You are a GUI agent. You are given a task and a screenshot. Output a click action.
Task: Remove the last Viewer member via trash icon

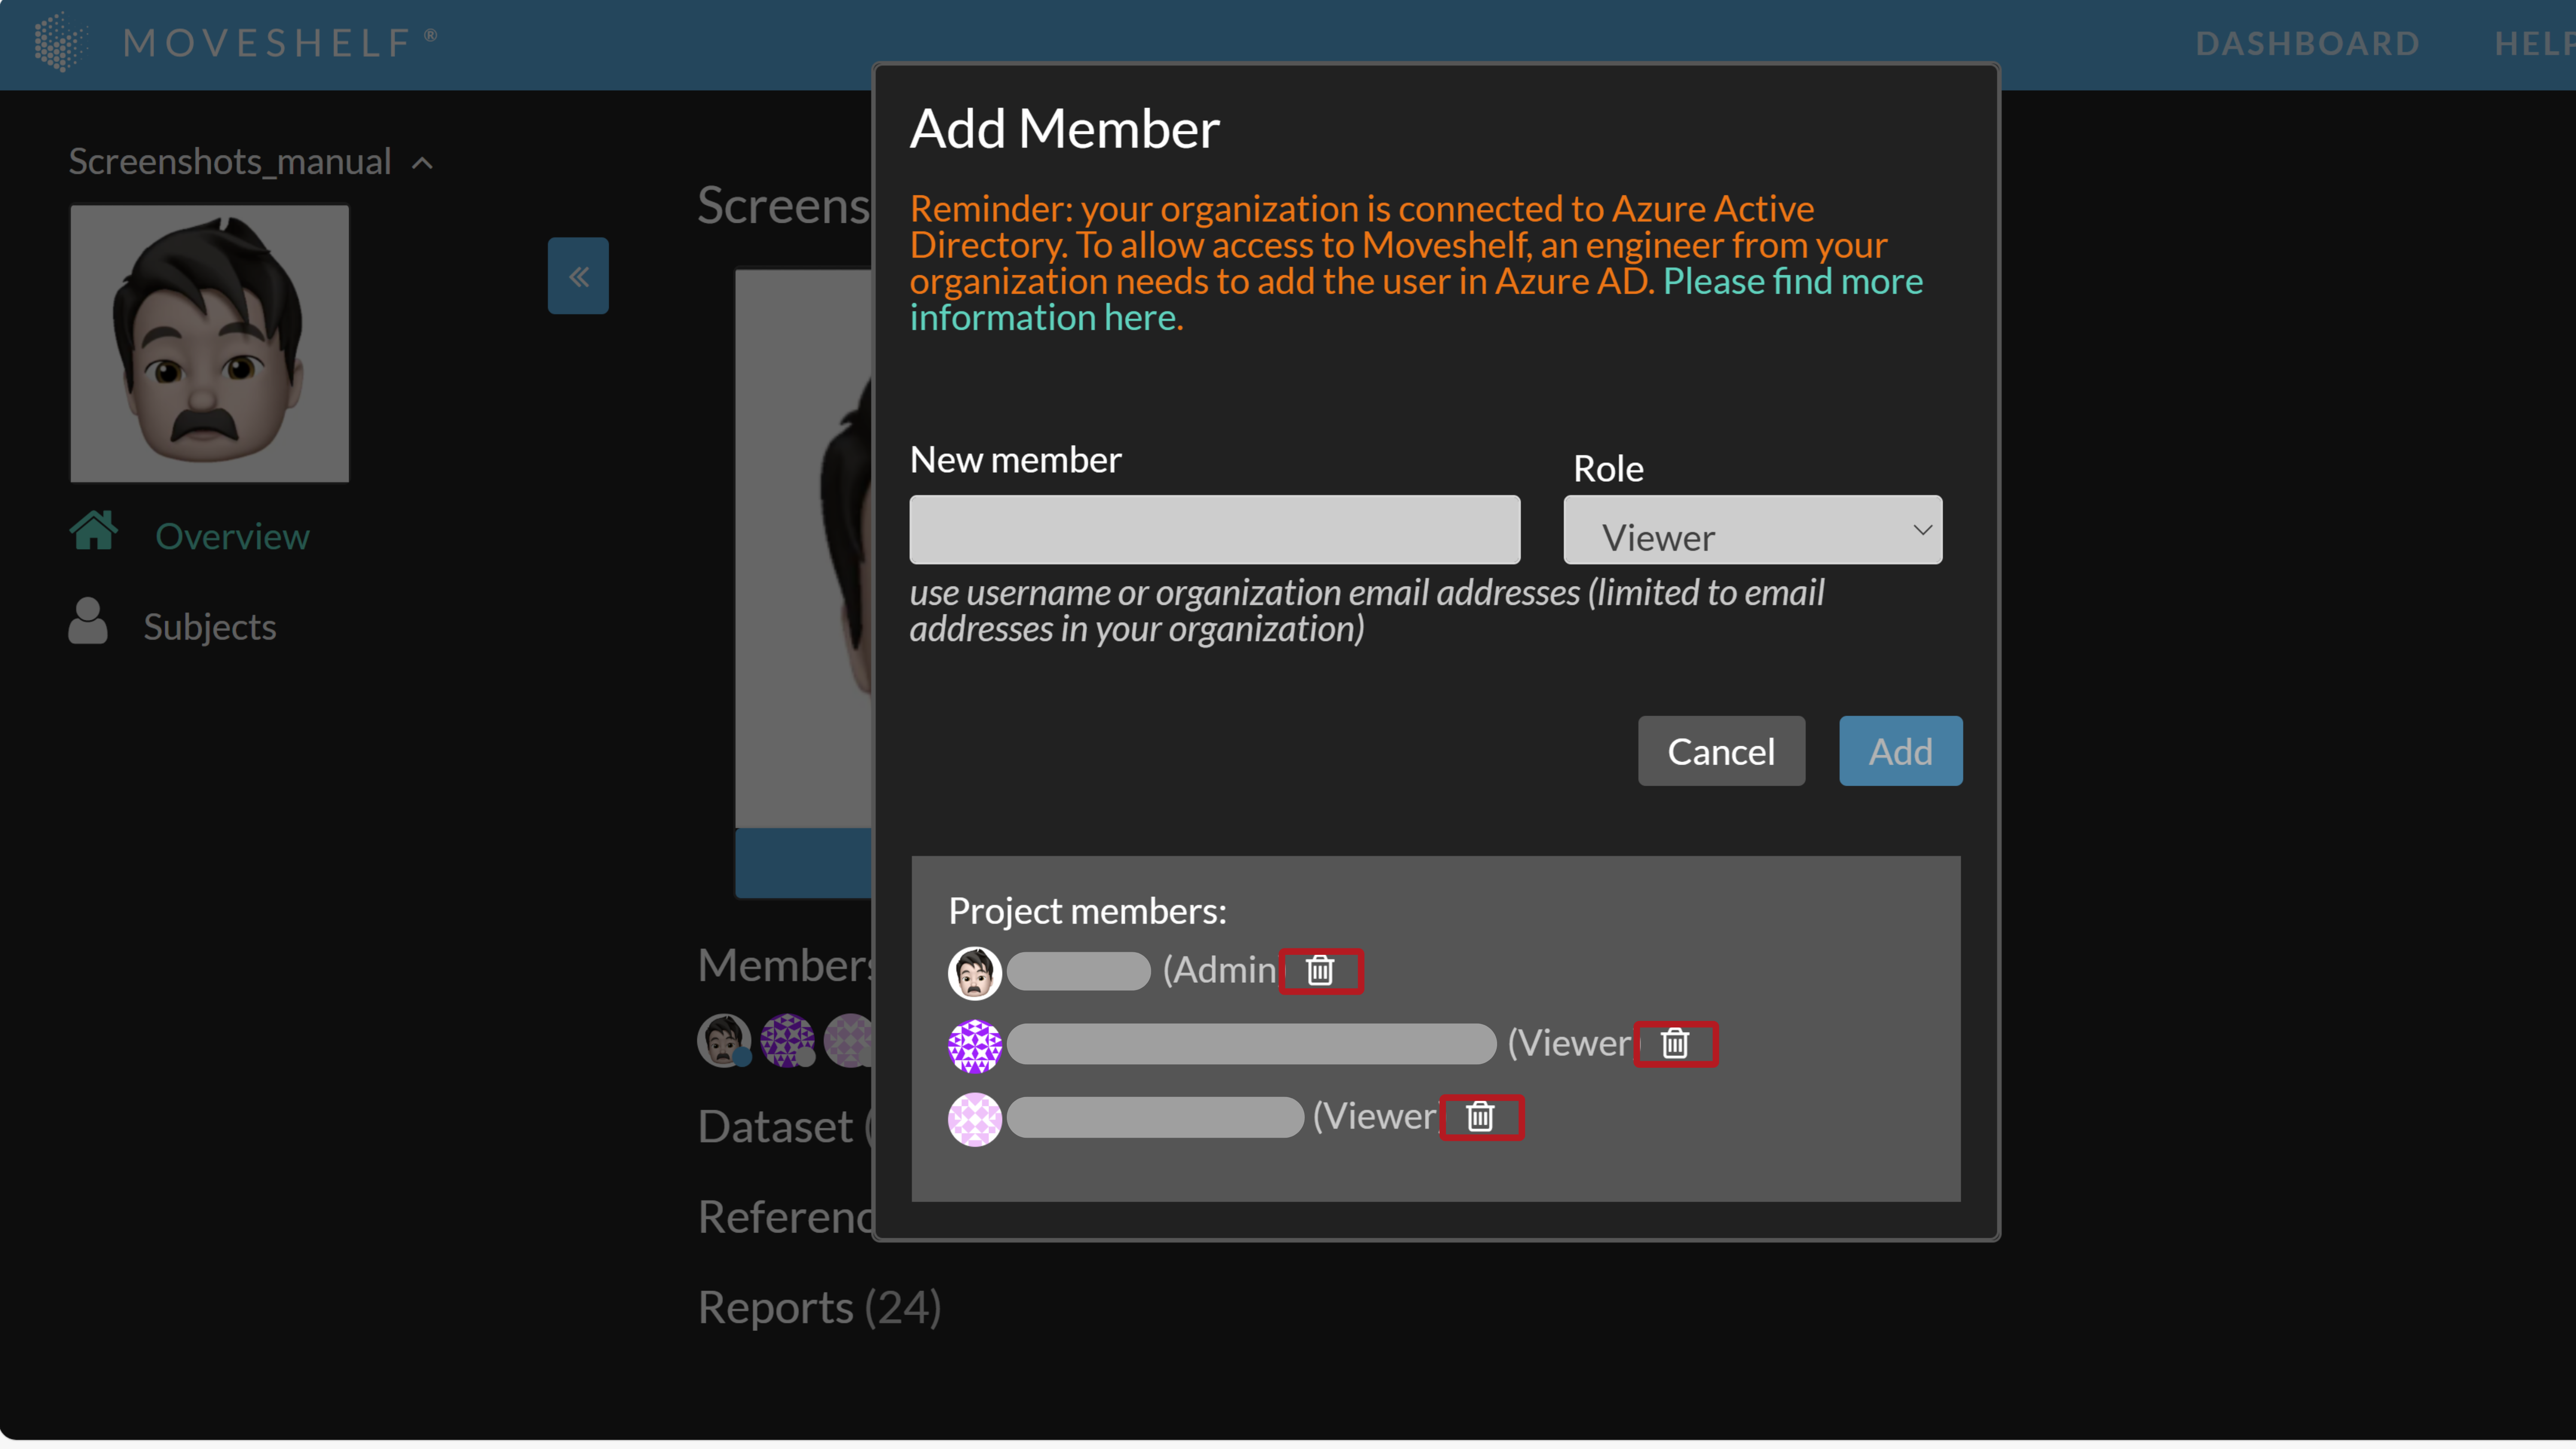[1480, 1116]
